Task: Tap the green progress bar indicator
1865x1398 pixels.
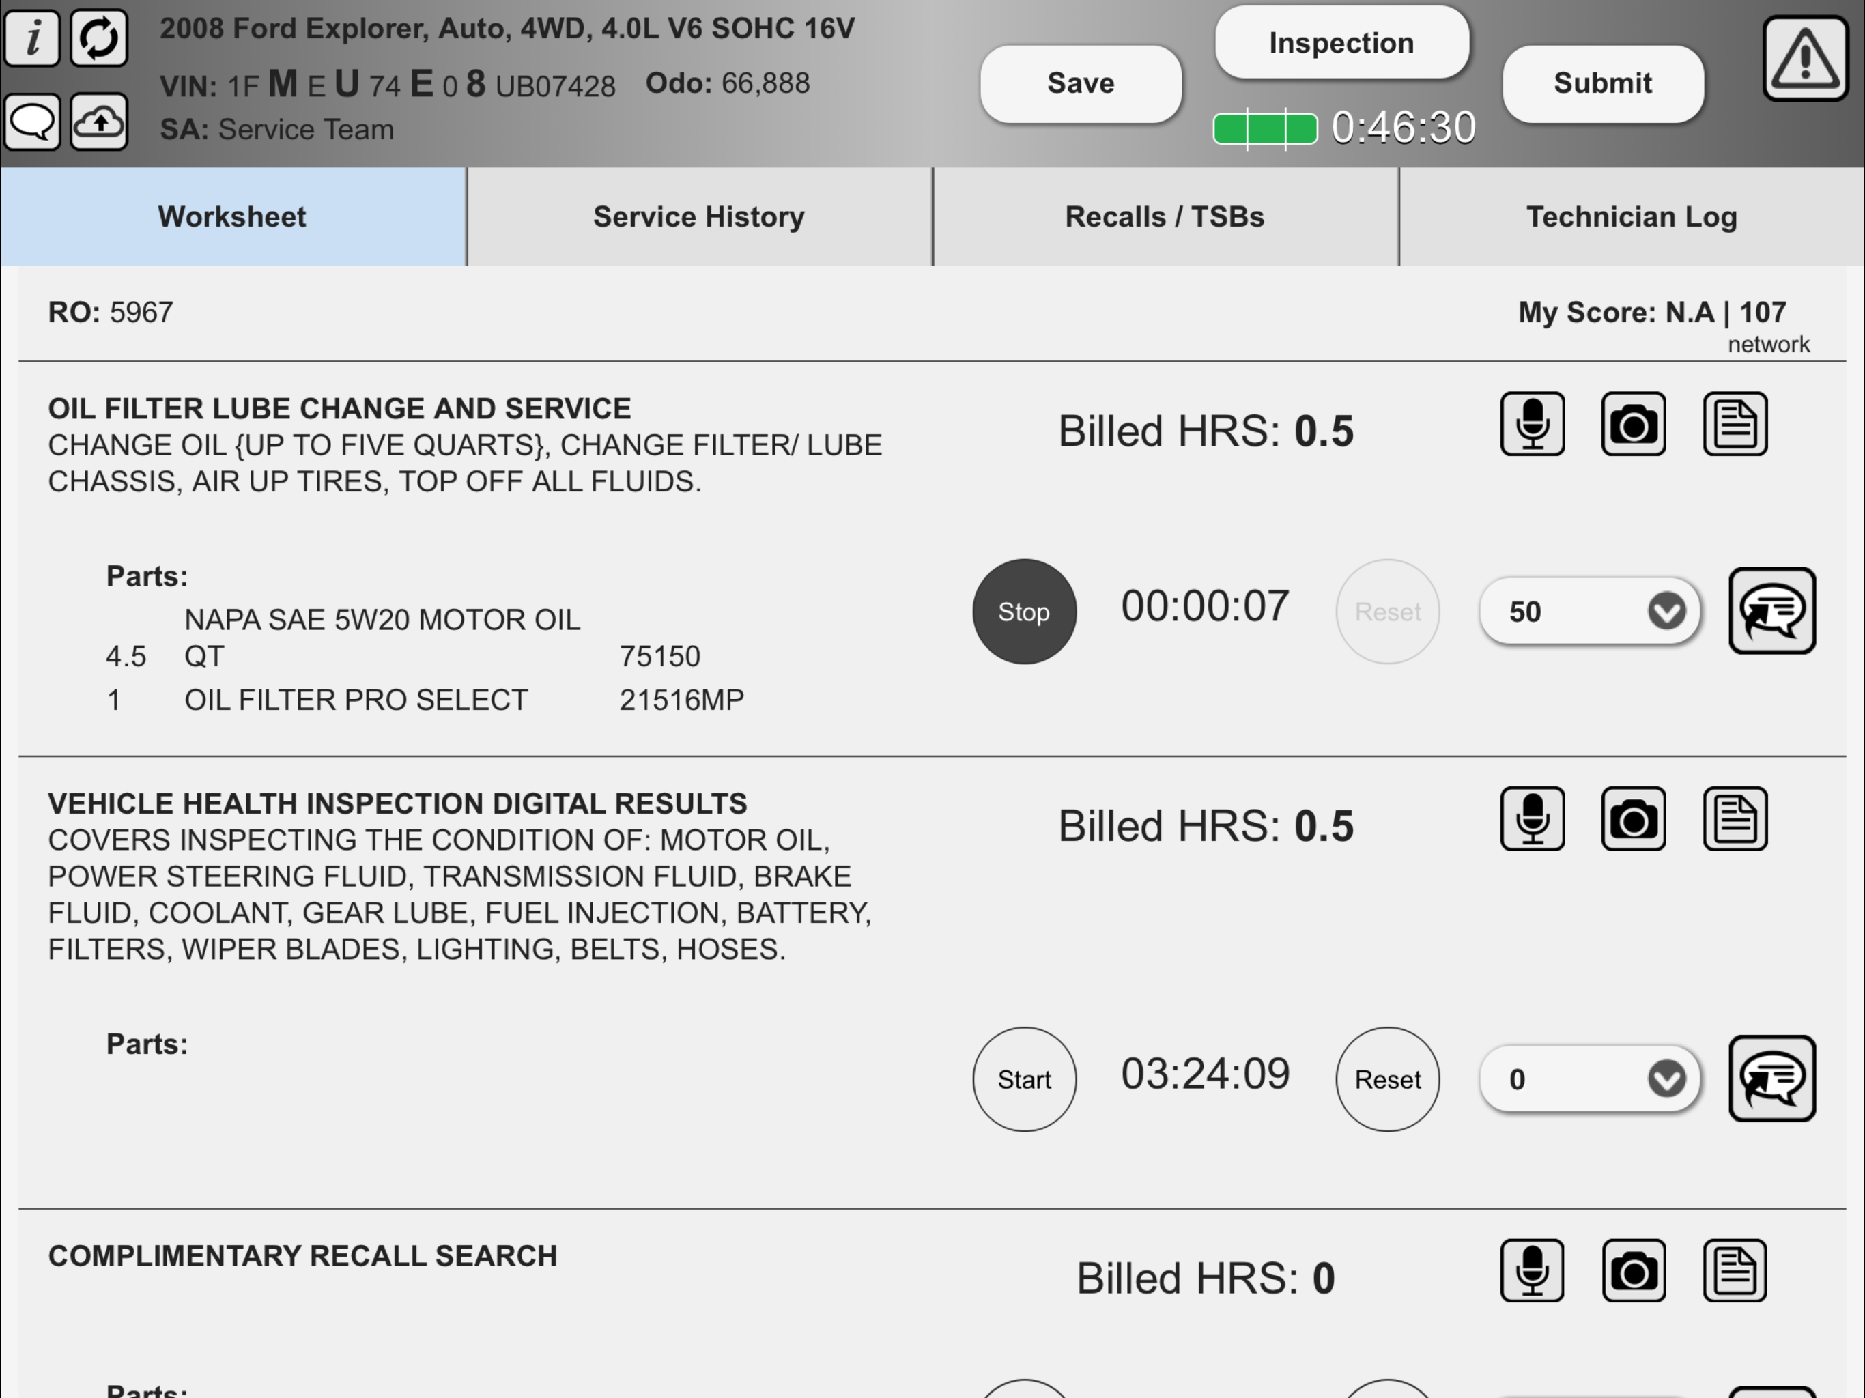Action: [1265, 129]
